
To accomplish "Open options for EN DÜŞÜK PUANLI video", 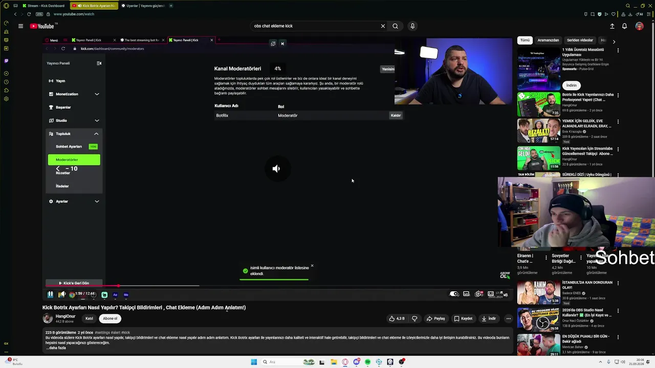I will [x=618, y=337].
